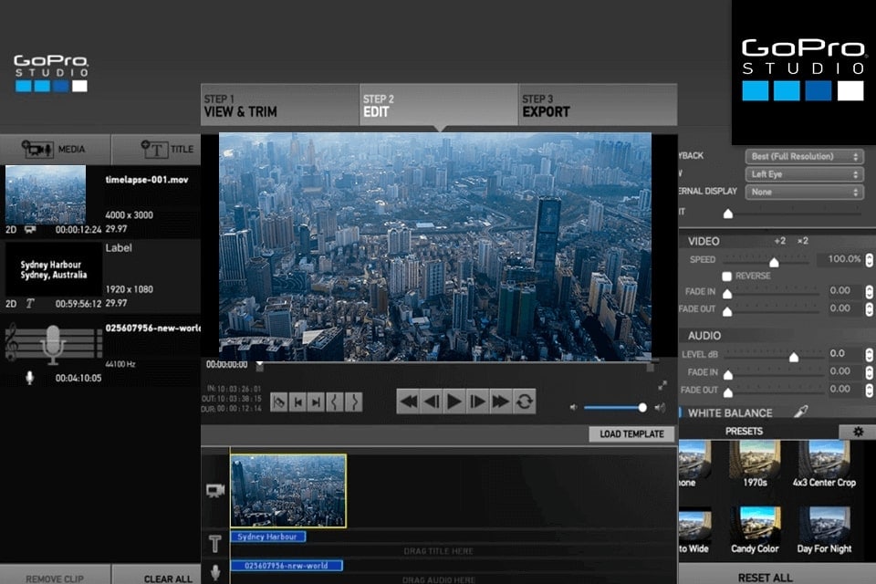Screen dimensions: 876x584
Task: Click the video track camera icon
Action: pyautogui.click(x=215, y=491)
